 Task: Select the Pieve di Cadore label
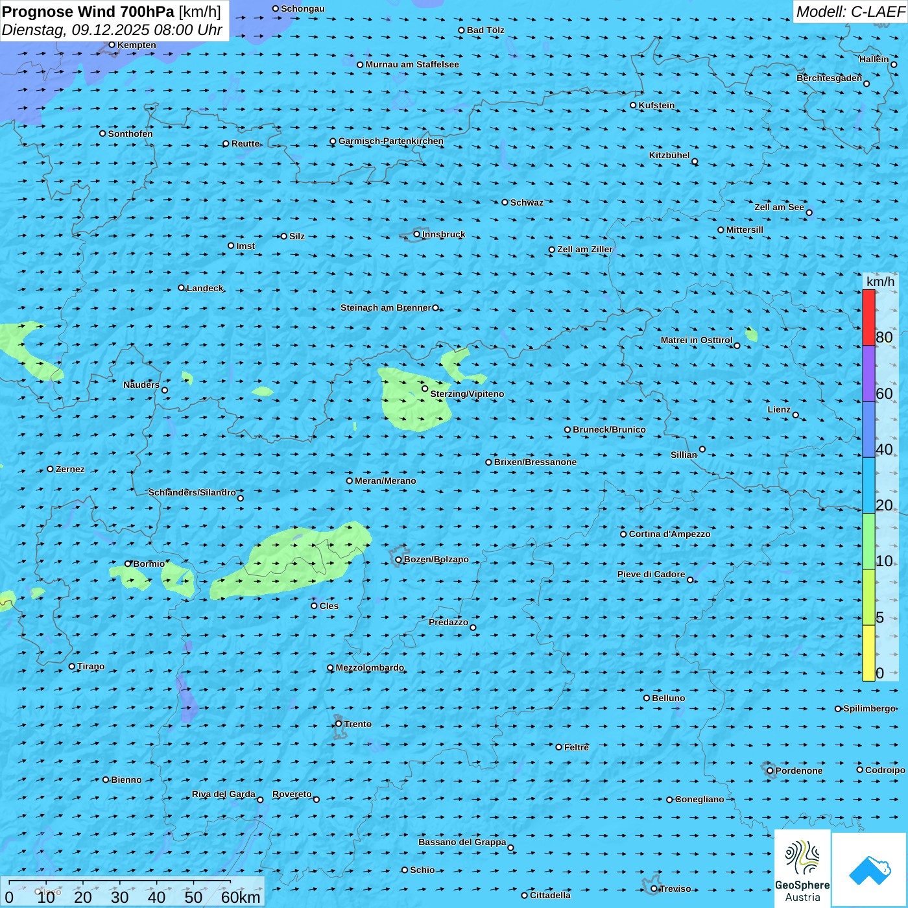(x=651, y=574)
